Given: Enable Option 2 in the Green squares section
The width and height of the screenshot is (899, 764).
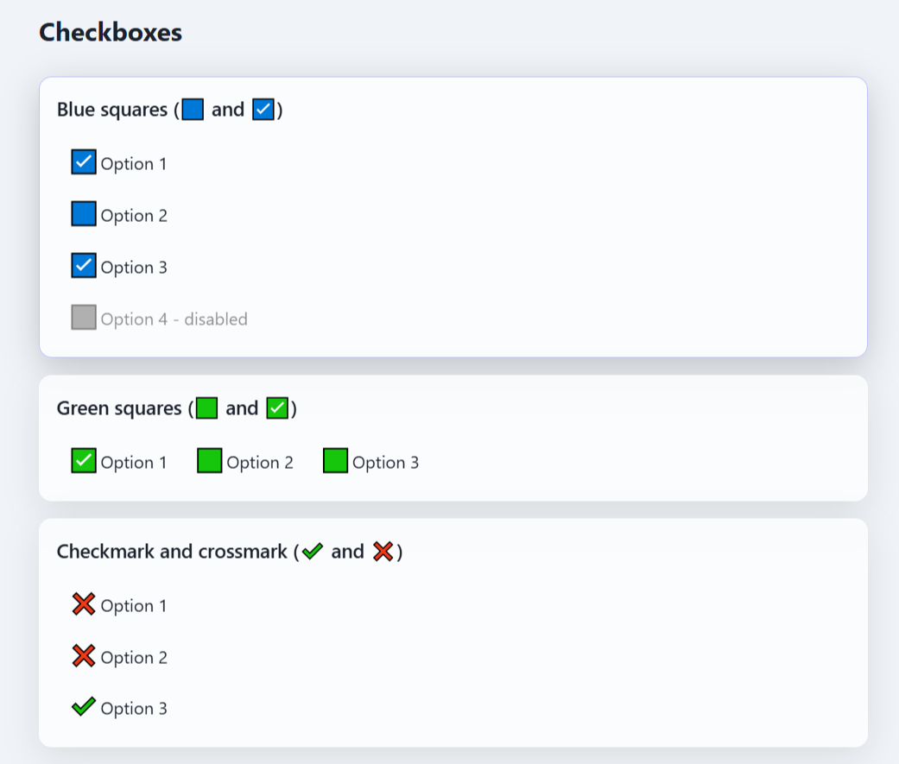Looking at the screenshot, I should click(207, 460).
